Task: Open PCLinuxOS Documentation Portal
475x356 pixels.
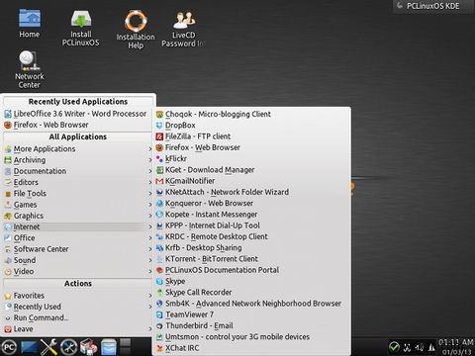Action: 252,270
